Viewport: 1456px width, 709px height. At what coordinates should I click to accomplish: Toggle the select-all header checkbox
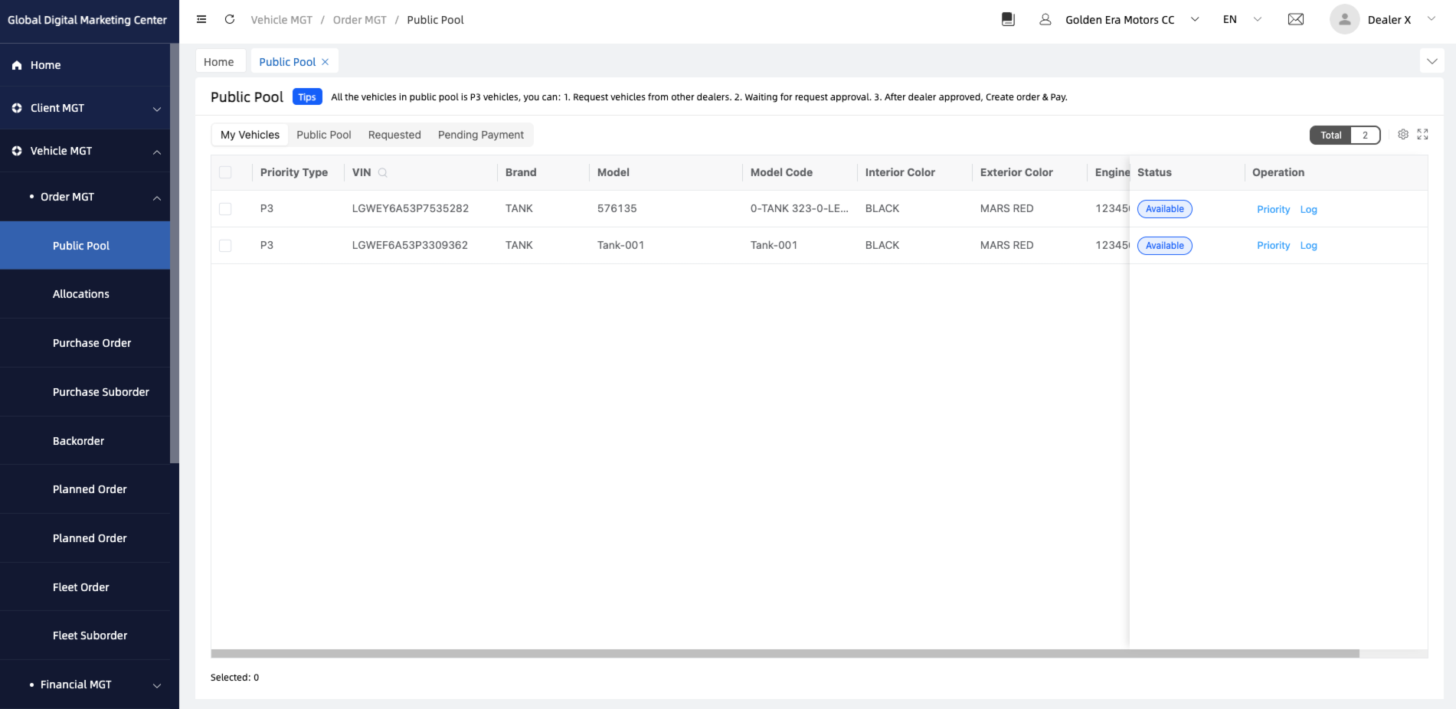(x=225, y=173)
